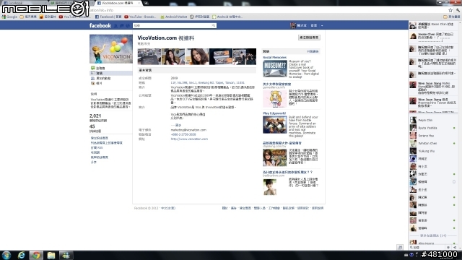
Task: Launch Internet Explorer from the taskbar
Action: click(21, 255)
